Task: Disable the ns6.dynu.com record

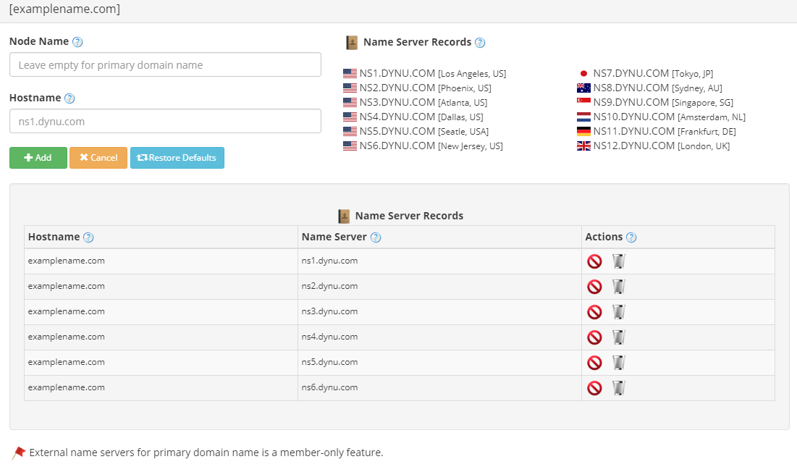Action: 594,388
